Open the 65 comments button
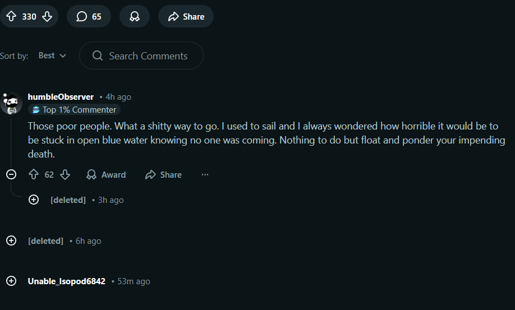This screenshot has width=515, height=310. (x=89, y=16)
